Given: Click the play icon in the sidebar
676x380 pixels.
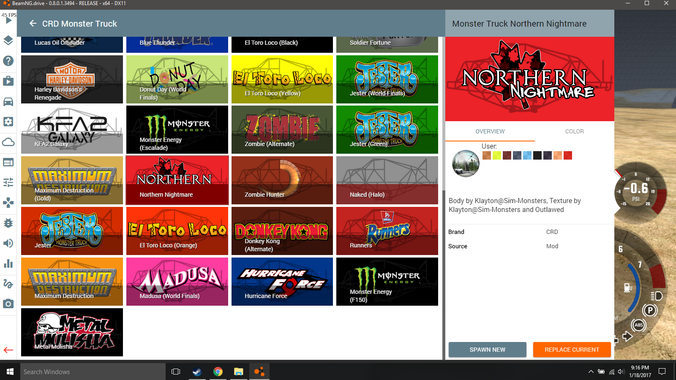Looking at the screenshot, I should [8, 20].
